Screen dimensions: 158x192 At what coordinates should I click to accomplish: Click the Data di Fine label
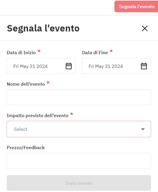(95, 53)
